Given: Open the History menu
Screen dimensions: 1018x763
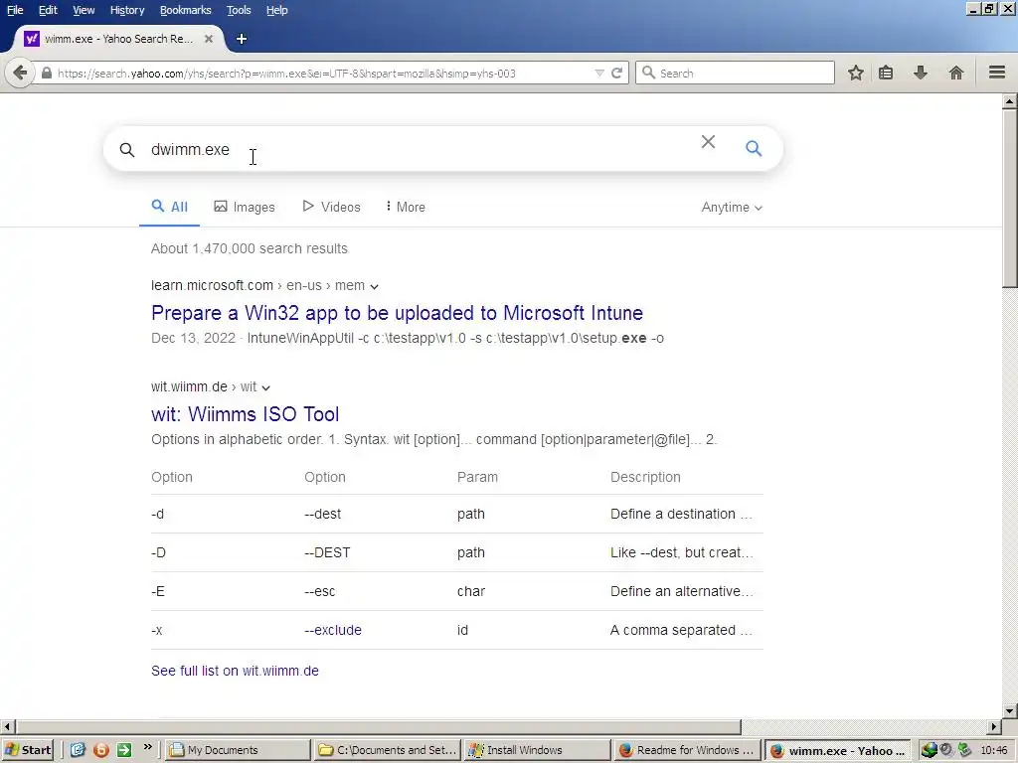Looking at the screenshot, I should 127,10.
